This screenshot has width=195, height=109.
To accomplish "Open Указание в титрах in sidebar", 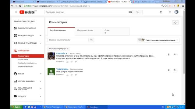I will click(x=25, y=67).
